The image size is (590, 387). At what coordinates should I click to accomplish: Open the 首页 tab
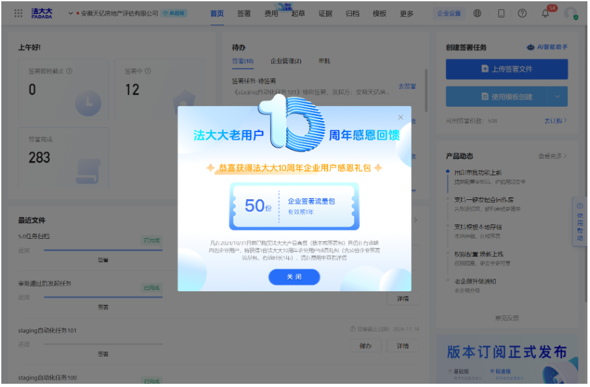click(x=218, y=14)
